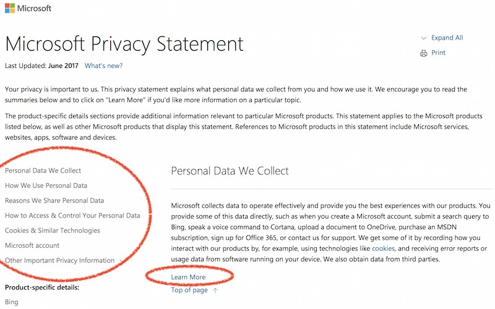Click the Top of page link
The height and width of the screenshot is (309, 495).
coord(189,290)
